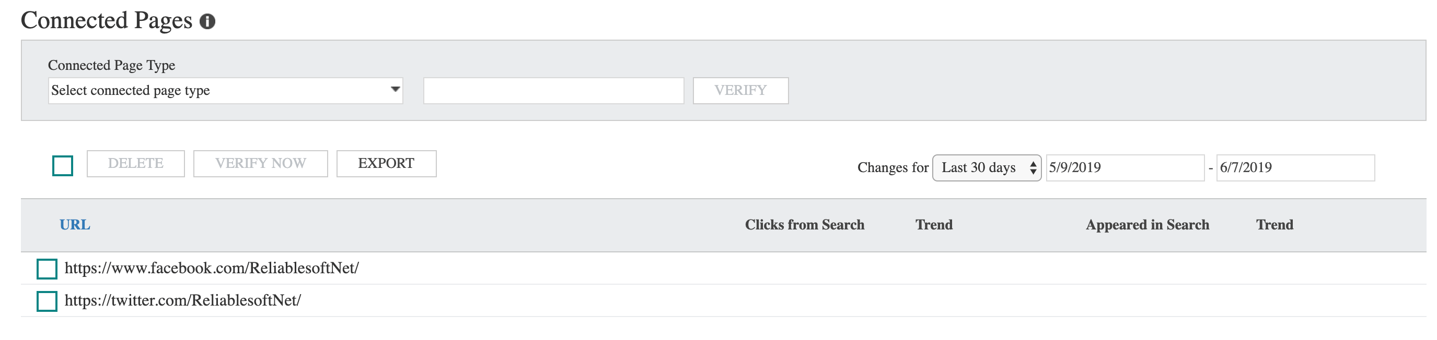Image resolution: width=1437 pixels, height=340 pixels.
Task: Click the Trend header beside Appeared in Search
Action: pyautogui.click(x=1274, y=225)
